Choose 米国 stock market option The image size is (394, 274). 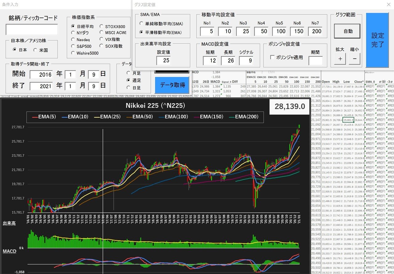point(35,50)
